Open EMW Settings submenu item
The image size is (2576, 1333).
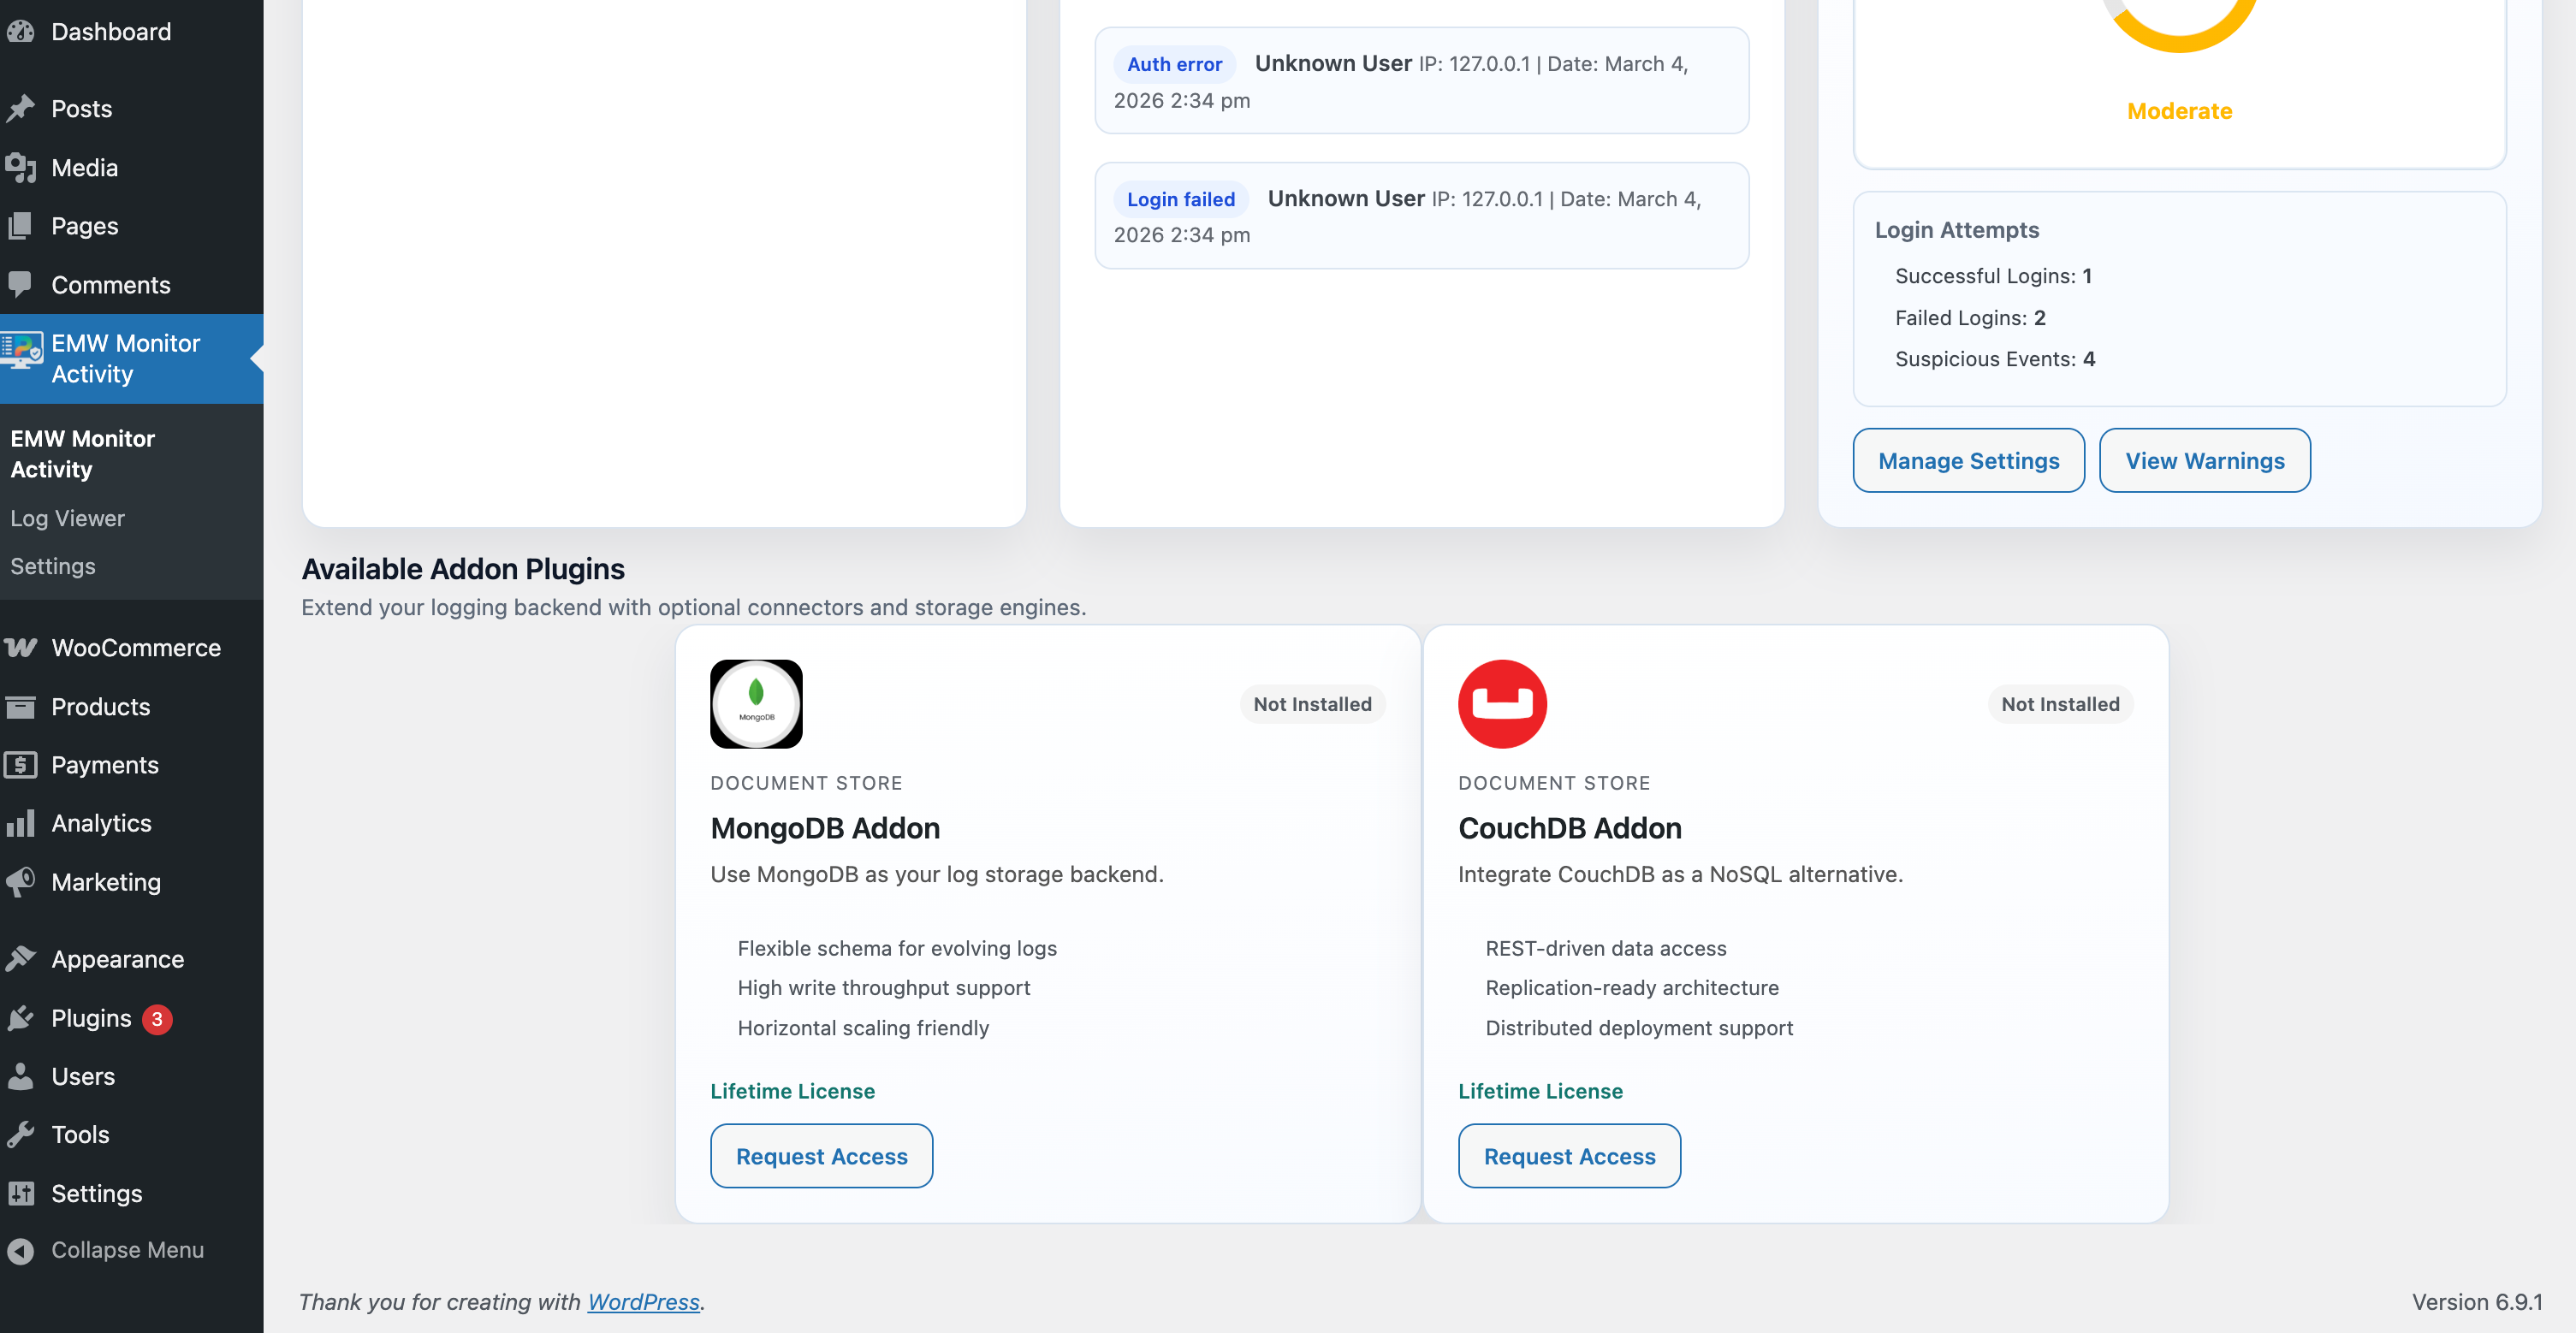click(x=53, y=566)
